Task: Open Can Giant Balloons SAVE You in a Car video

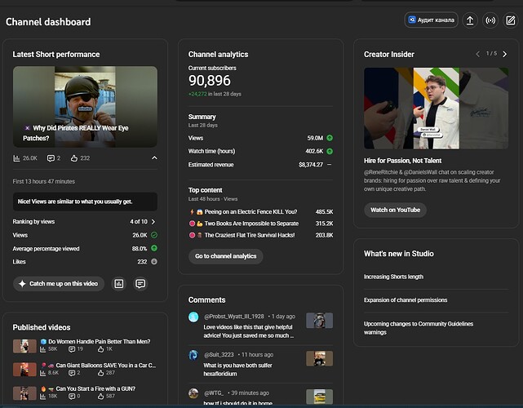Action: (106, 366)
